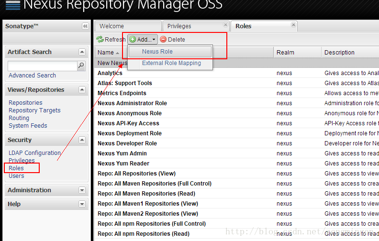The height and width of the screenshot is (241, 379).
Task: Select Repo: All Repositories (View) row
Action: (x=236, y=174)
